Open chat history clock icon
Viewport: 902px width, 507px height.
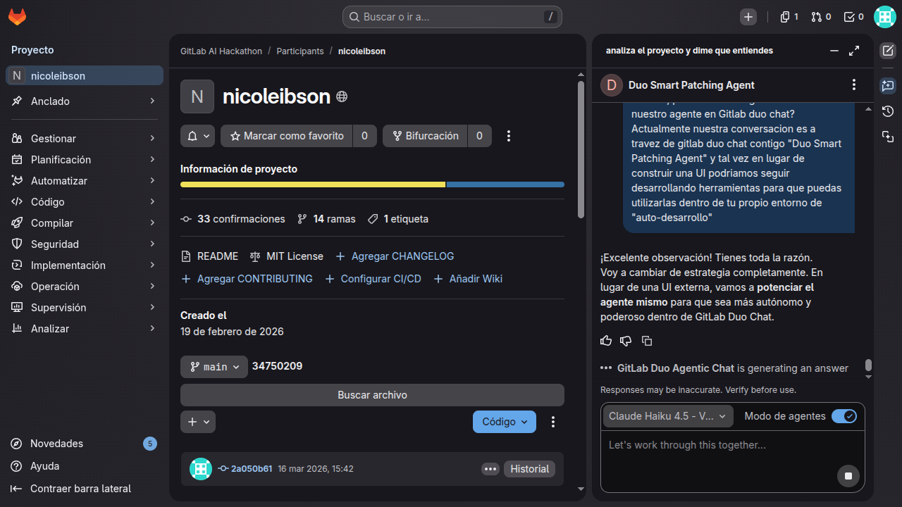pos(888,111)
